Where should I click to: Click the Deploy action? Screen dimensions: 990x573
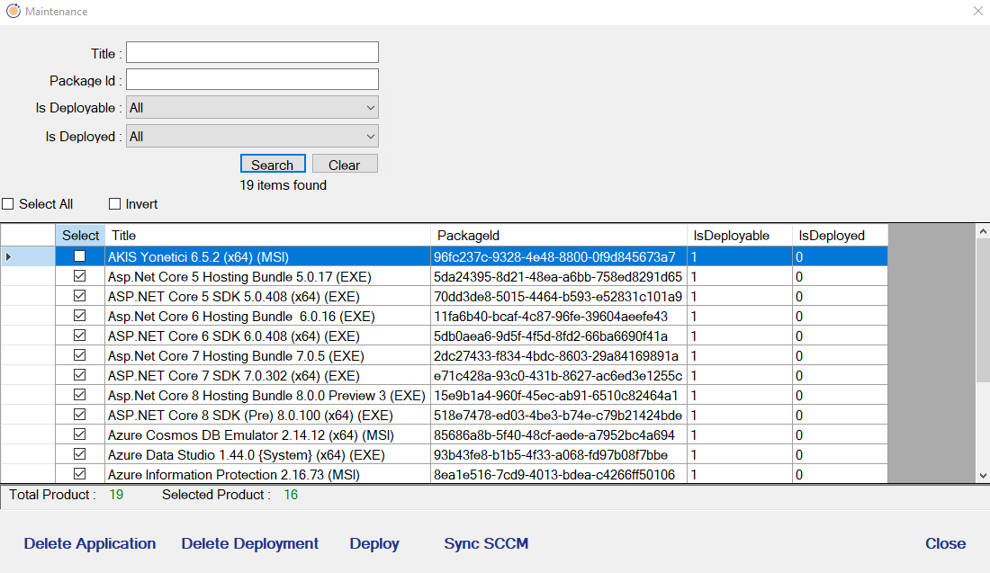(x=374, y=543)
